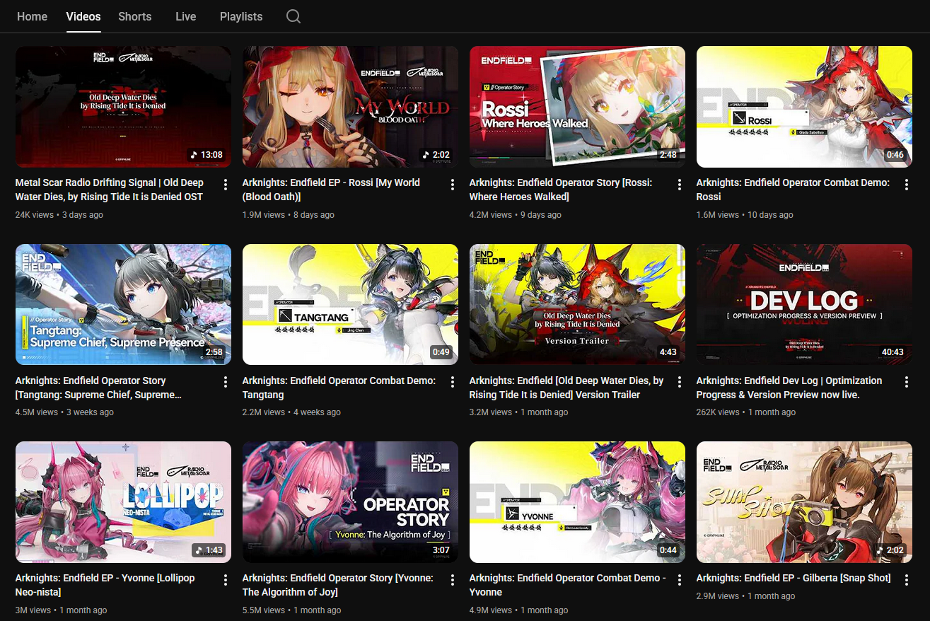
Task: Click the text "2.2M views • 4 weeks ago"
Action: [x=291, y=412]
